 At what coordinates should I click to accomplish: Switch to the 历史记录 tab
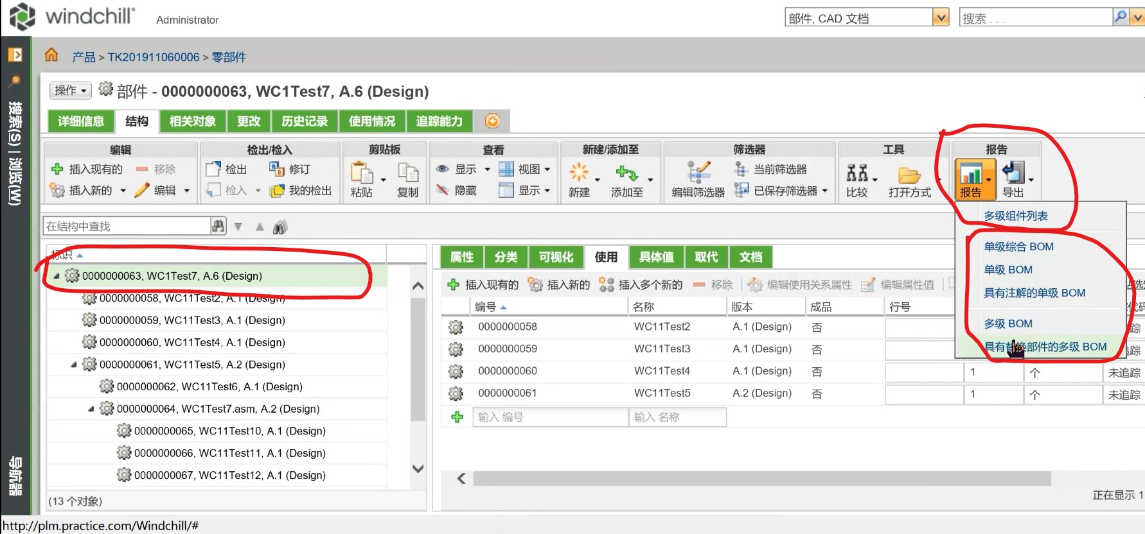[x=305, y=121]
